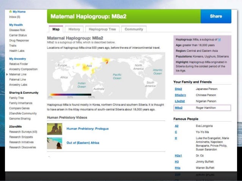
Task: Click Japanese Person entry
Action: [x=206, y=89]
